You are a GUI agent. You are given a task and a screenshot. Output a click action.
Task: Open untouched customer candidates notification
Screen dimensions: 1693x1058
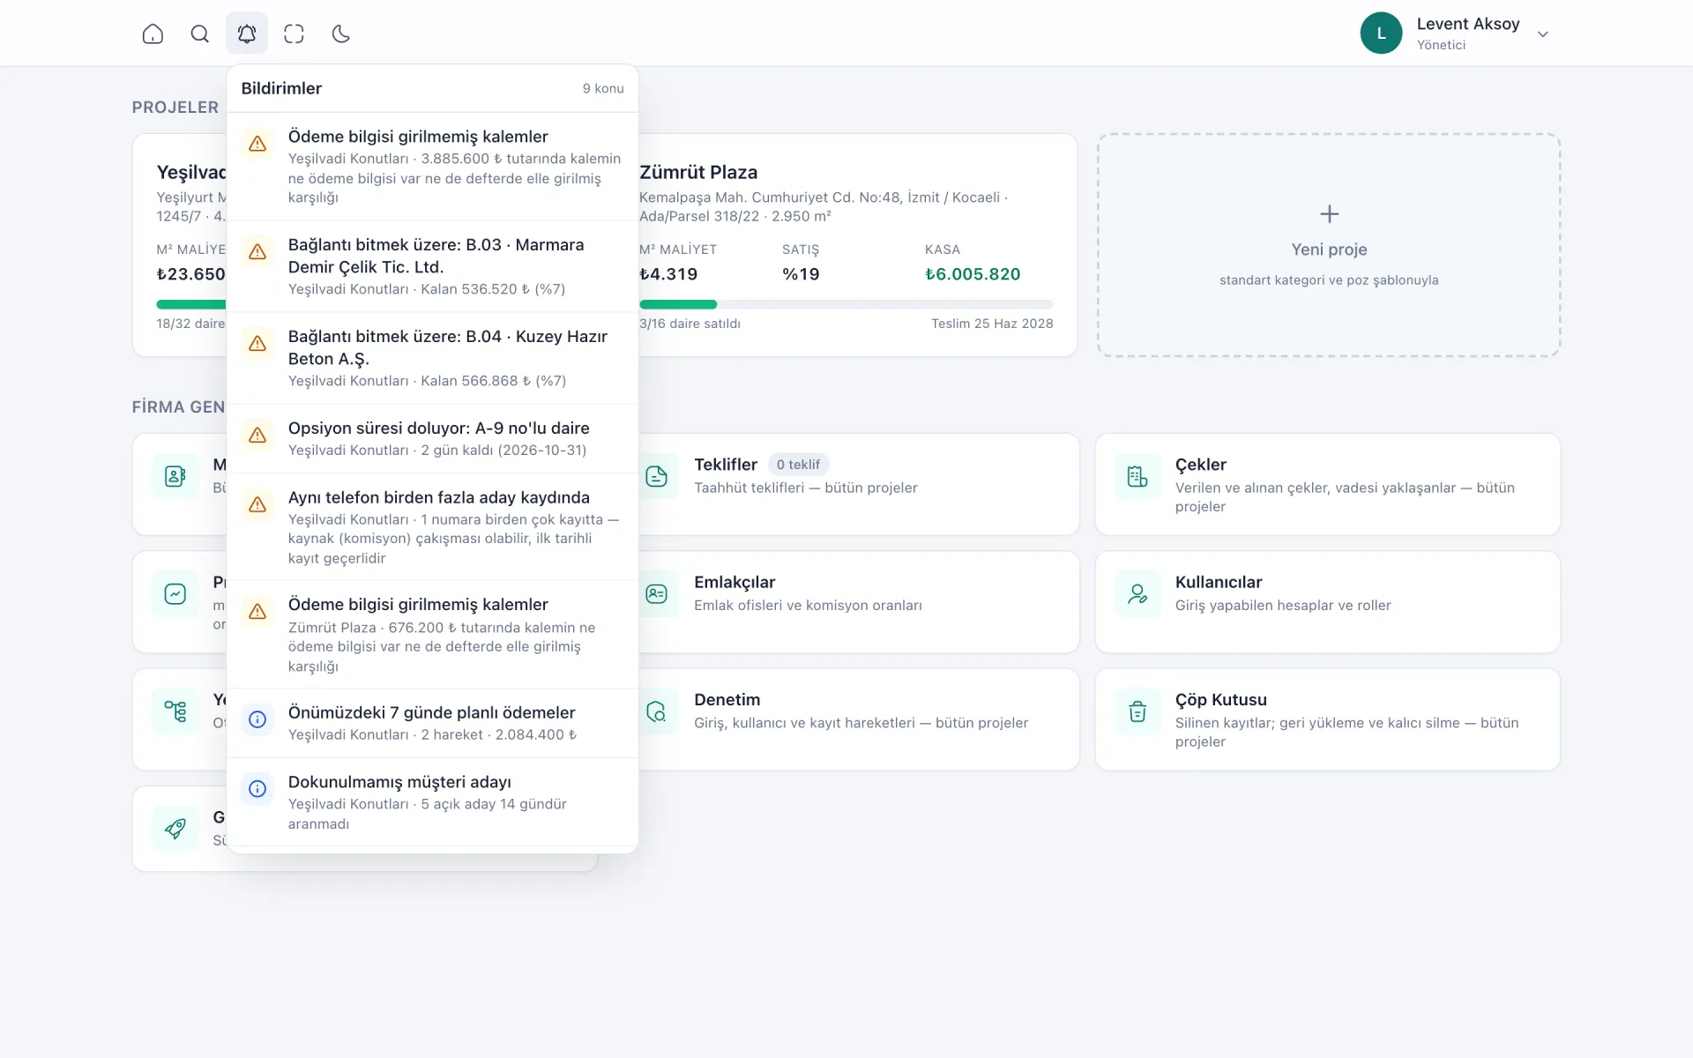click(x=432, y=802)
